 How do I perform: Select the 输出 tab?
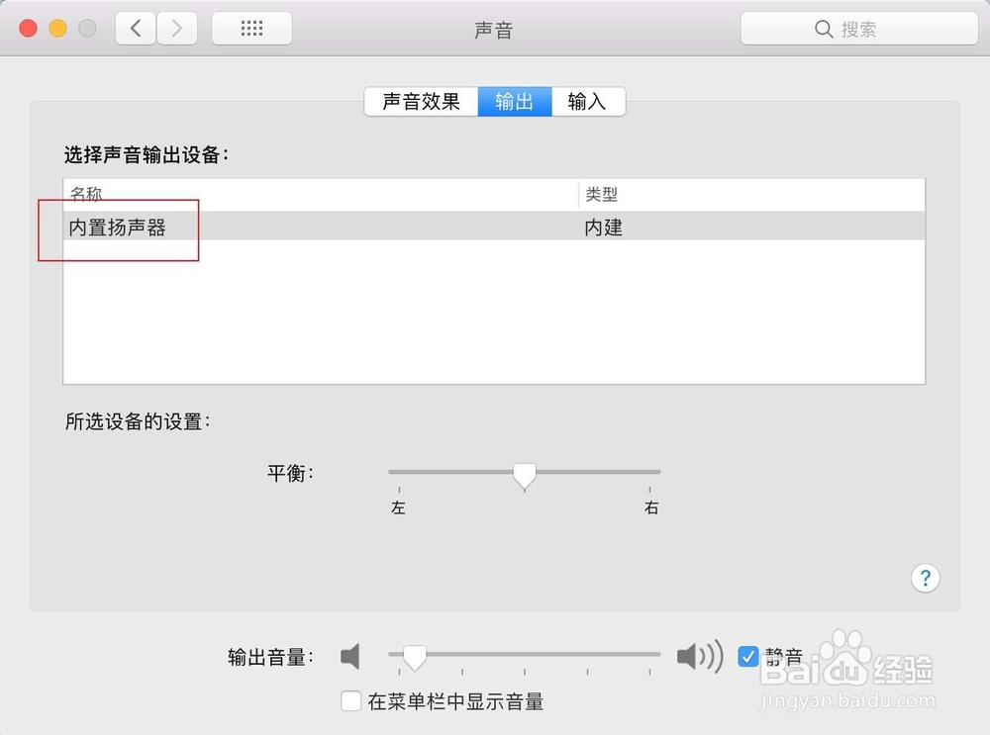point(514,101)
